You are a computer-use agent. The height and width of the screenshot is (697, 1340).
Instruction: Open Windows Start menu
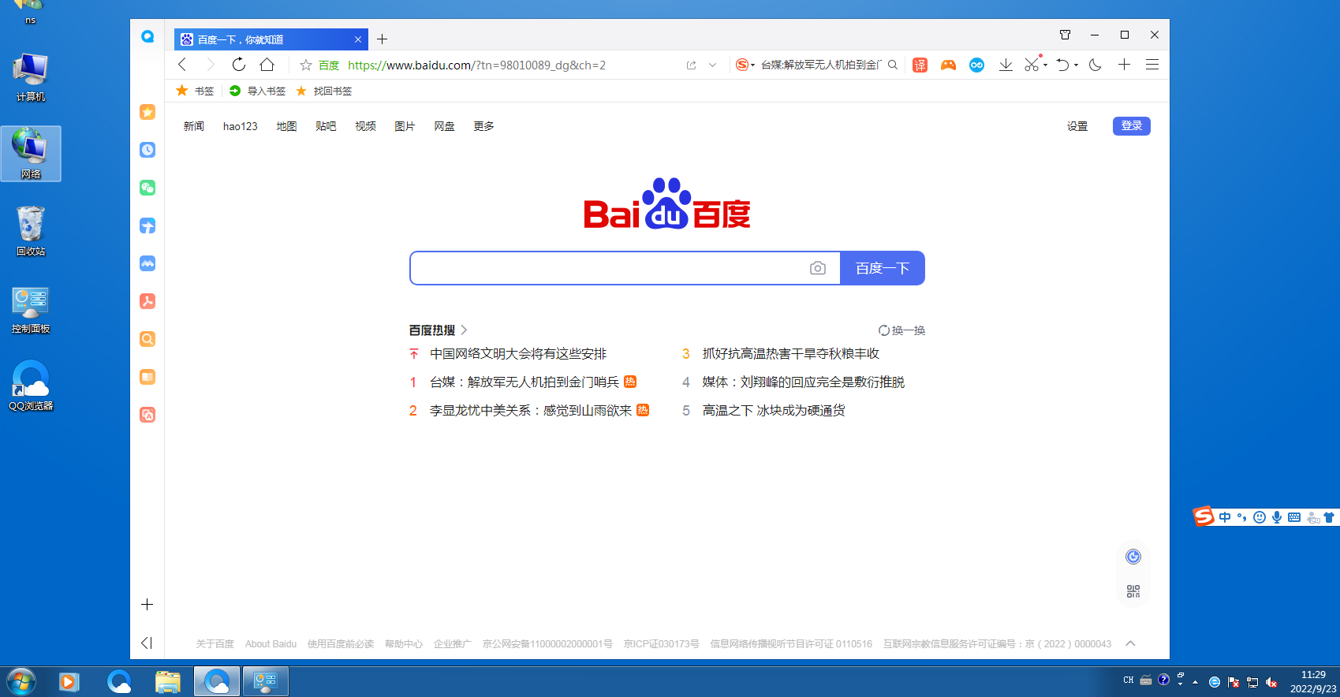tap(21, 681)
